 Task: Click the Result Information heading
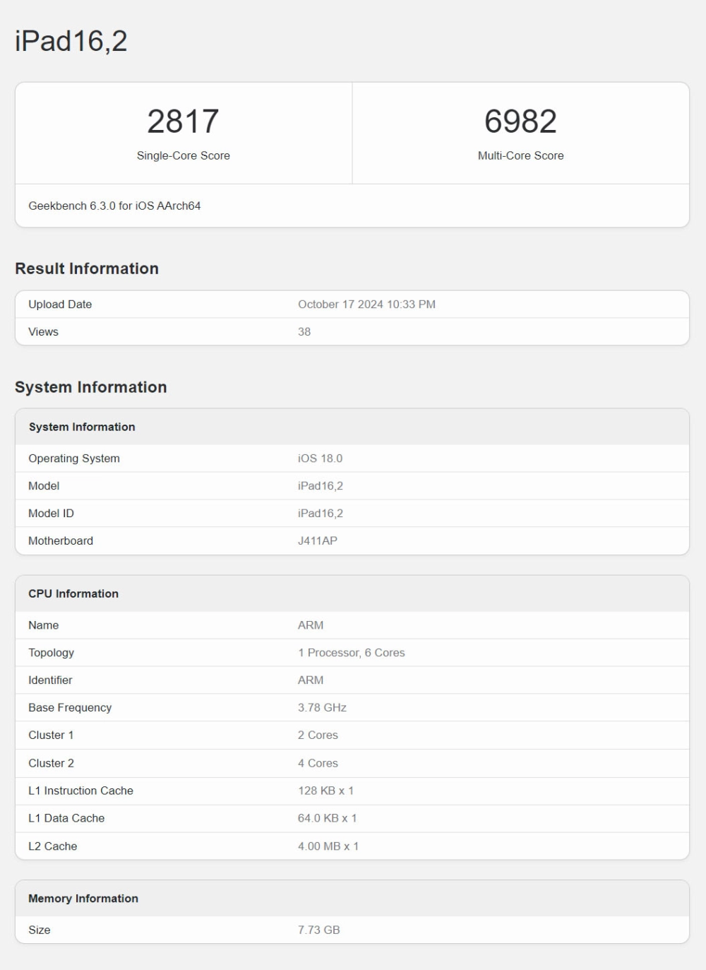tap(87, 268)
